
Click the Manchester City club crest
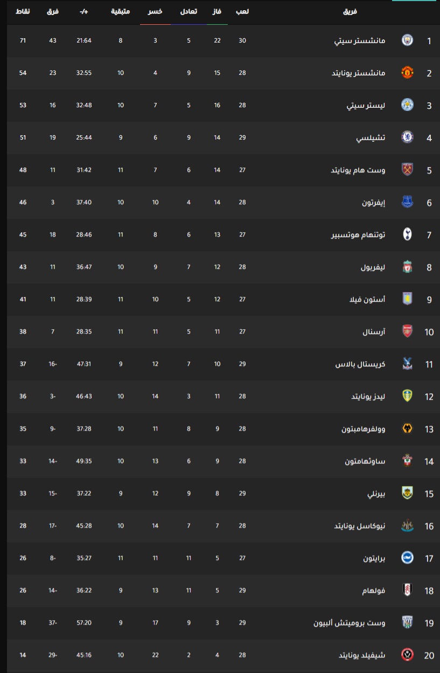(x=408, y=40)
